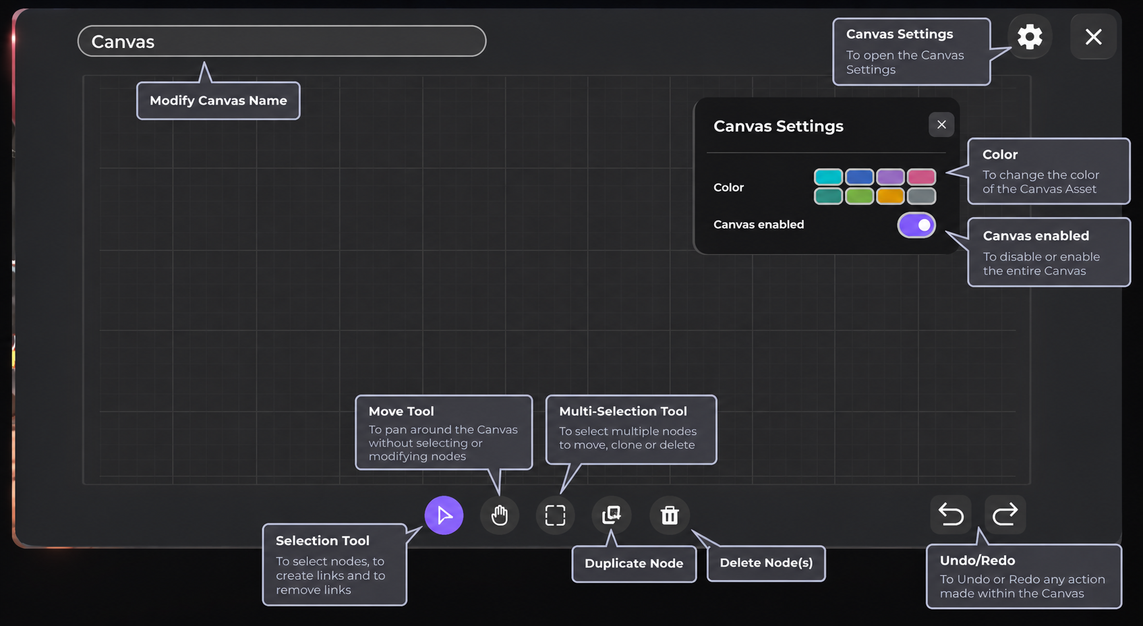
Task: Pick the blue color swatch
Action: click(859, 177)
